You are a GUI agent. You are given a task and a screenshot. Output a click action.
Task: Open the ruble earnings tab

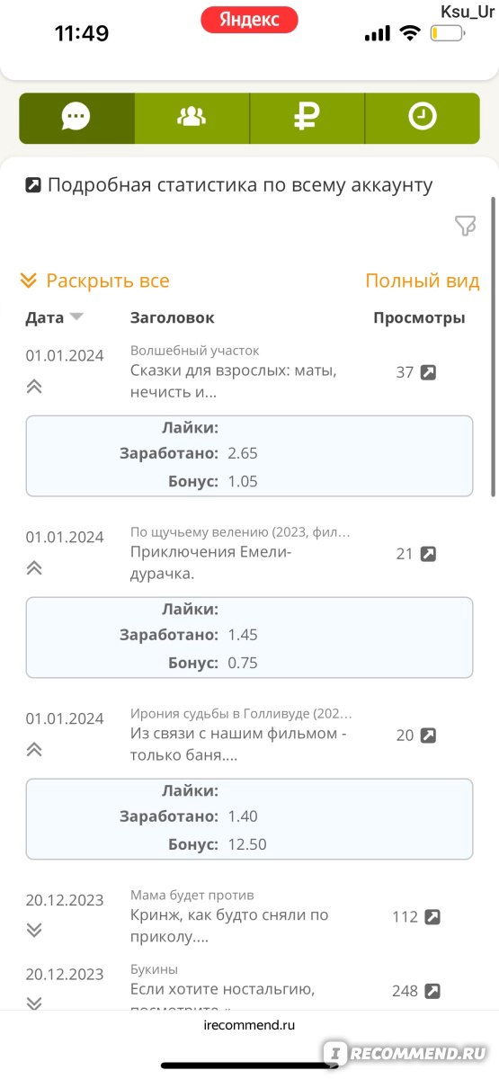click(307, 117)
